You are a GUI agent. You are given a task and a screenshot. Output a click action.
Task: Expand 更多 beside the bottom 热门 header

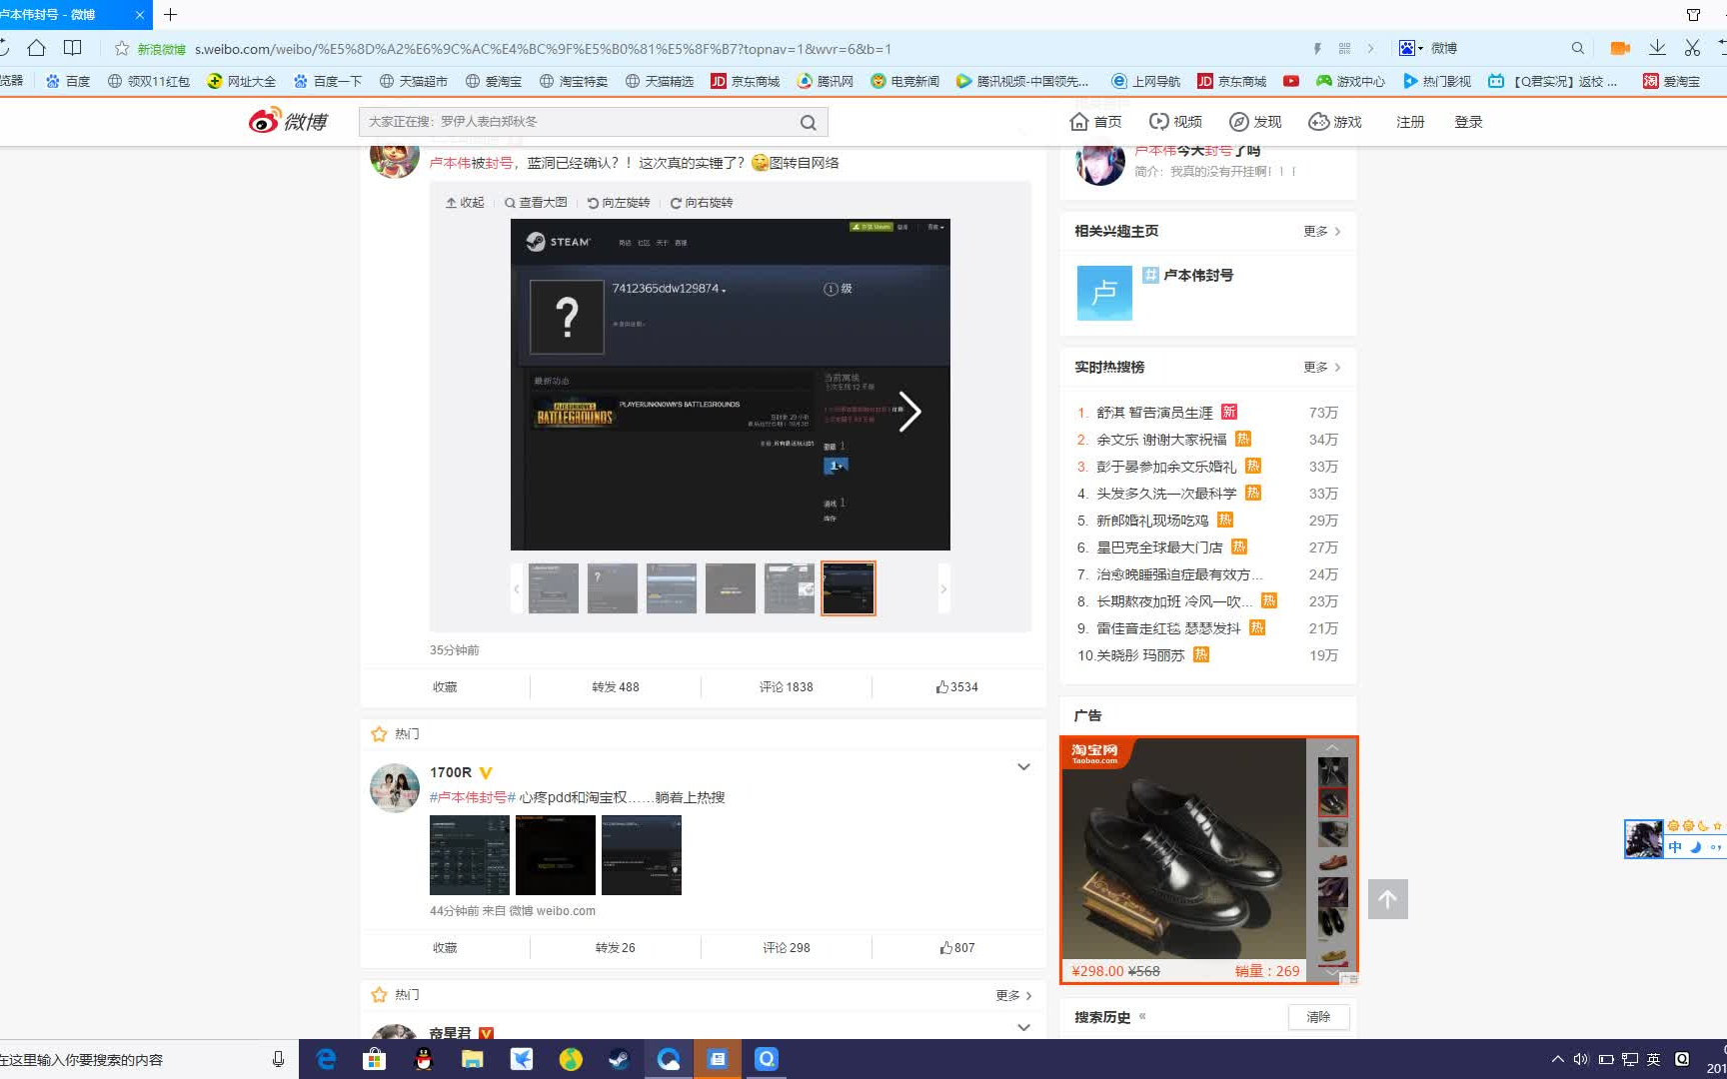[1013, 995]
